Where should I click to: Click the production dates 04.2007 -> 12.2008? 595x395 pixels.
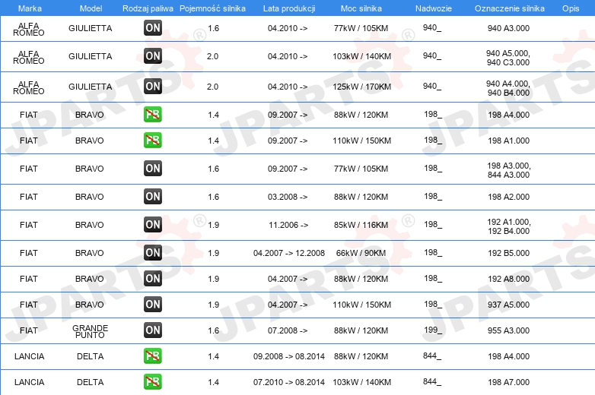coord(289,253)
